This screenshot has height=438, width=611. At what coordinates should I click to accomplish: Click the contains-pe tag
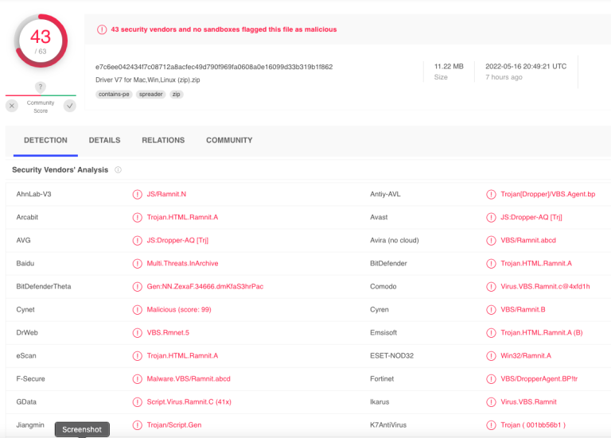tap(114, 95)
